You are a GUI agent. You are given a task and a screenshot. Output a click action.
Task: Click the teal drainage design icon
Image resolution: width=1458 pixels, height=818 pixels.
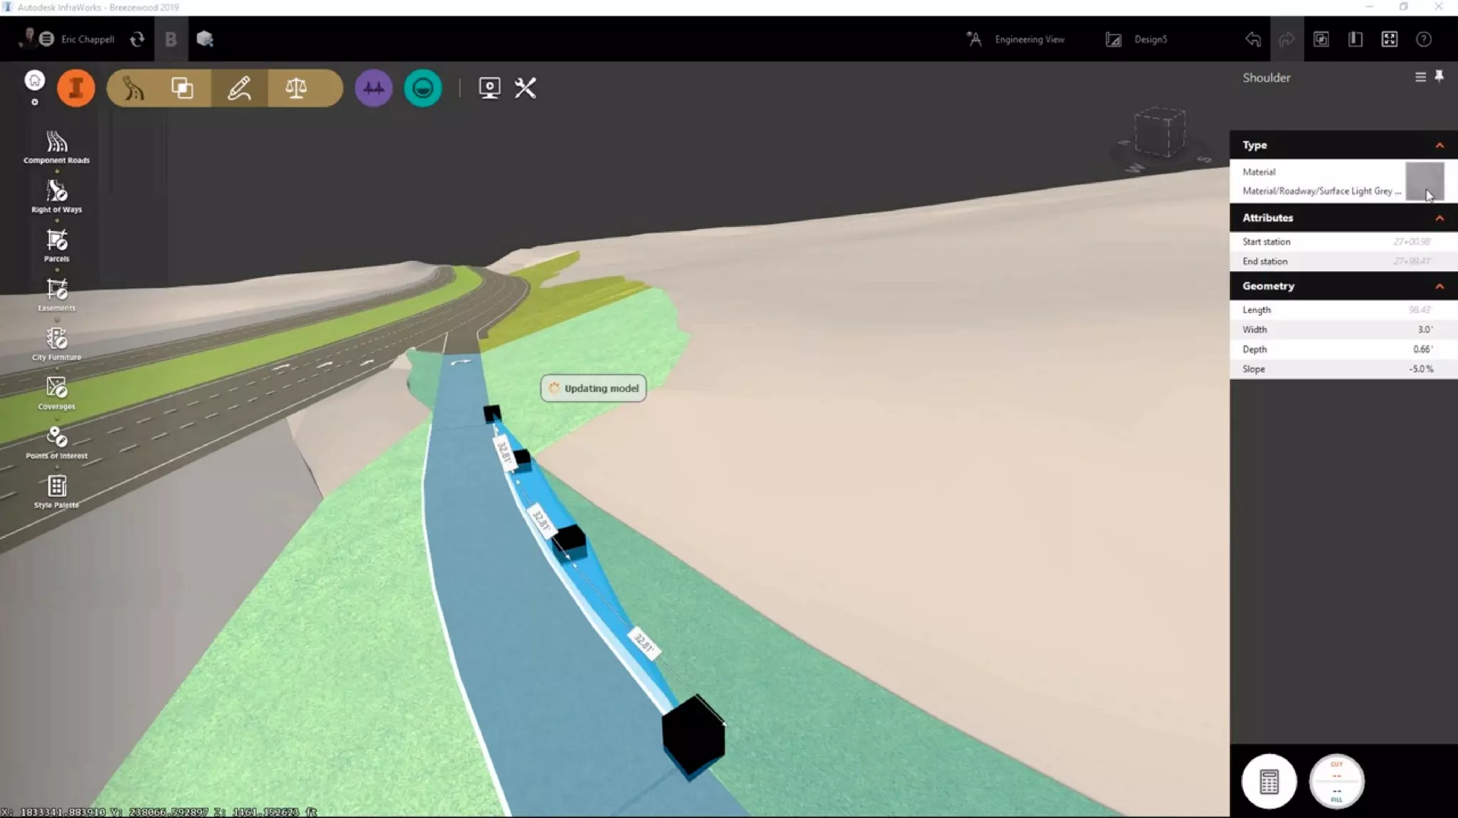point(423,88)
